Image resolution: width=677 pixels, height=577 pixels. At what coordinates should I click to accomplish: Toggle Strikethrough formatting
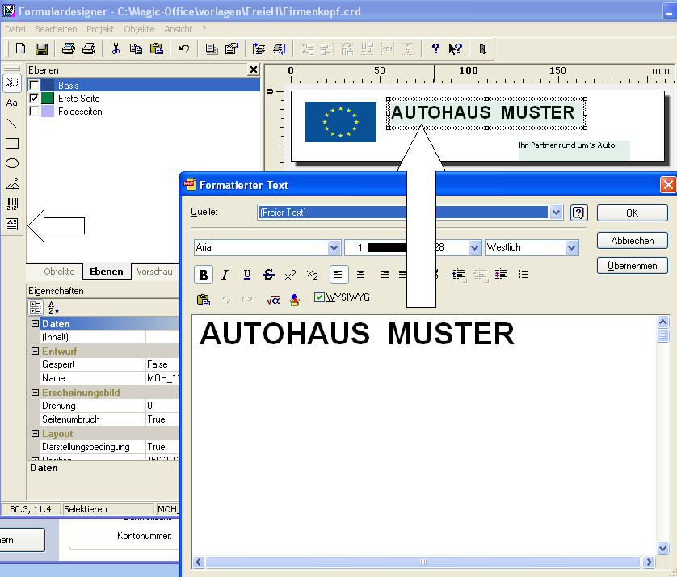pyautogui.click(x=268, y=275)
